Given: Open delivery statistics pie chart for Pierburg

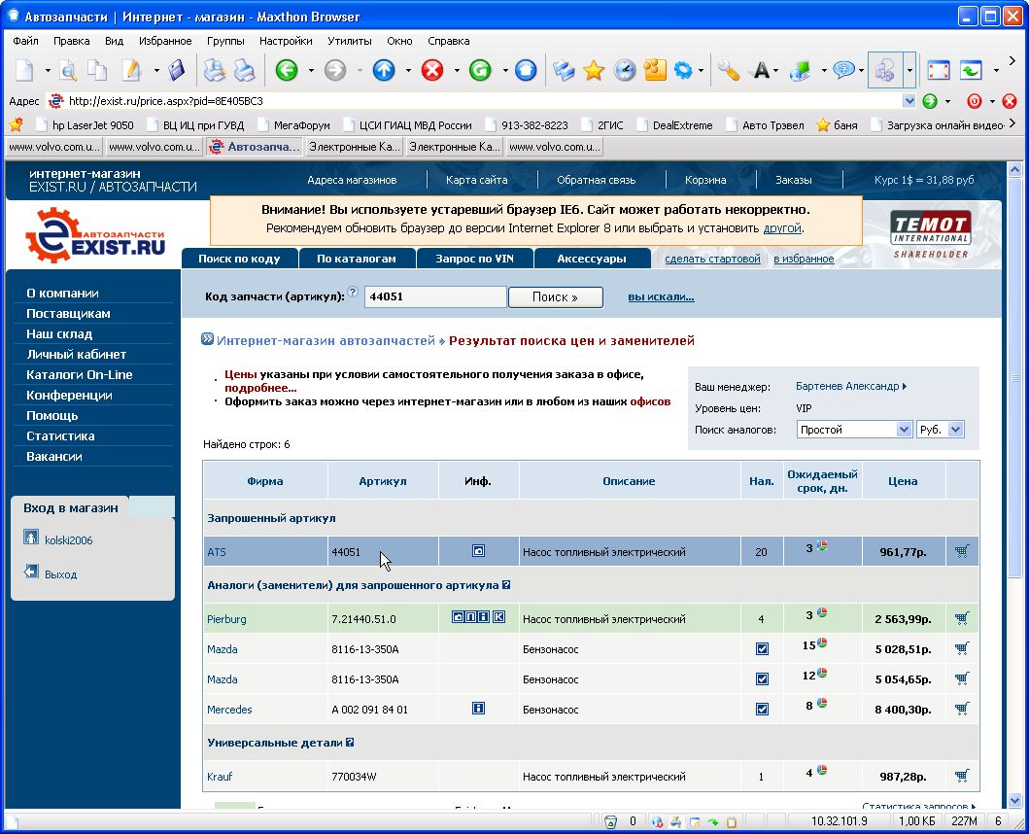Looking at the screenshot, I should pyautogui.click(x=821, y=613).
